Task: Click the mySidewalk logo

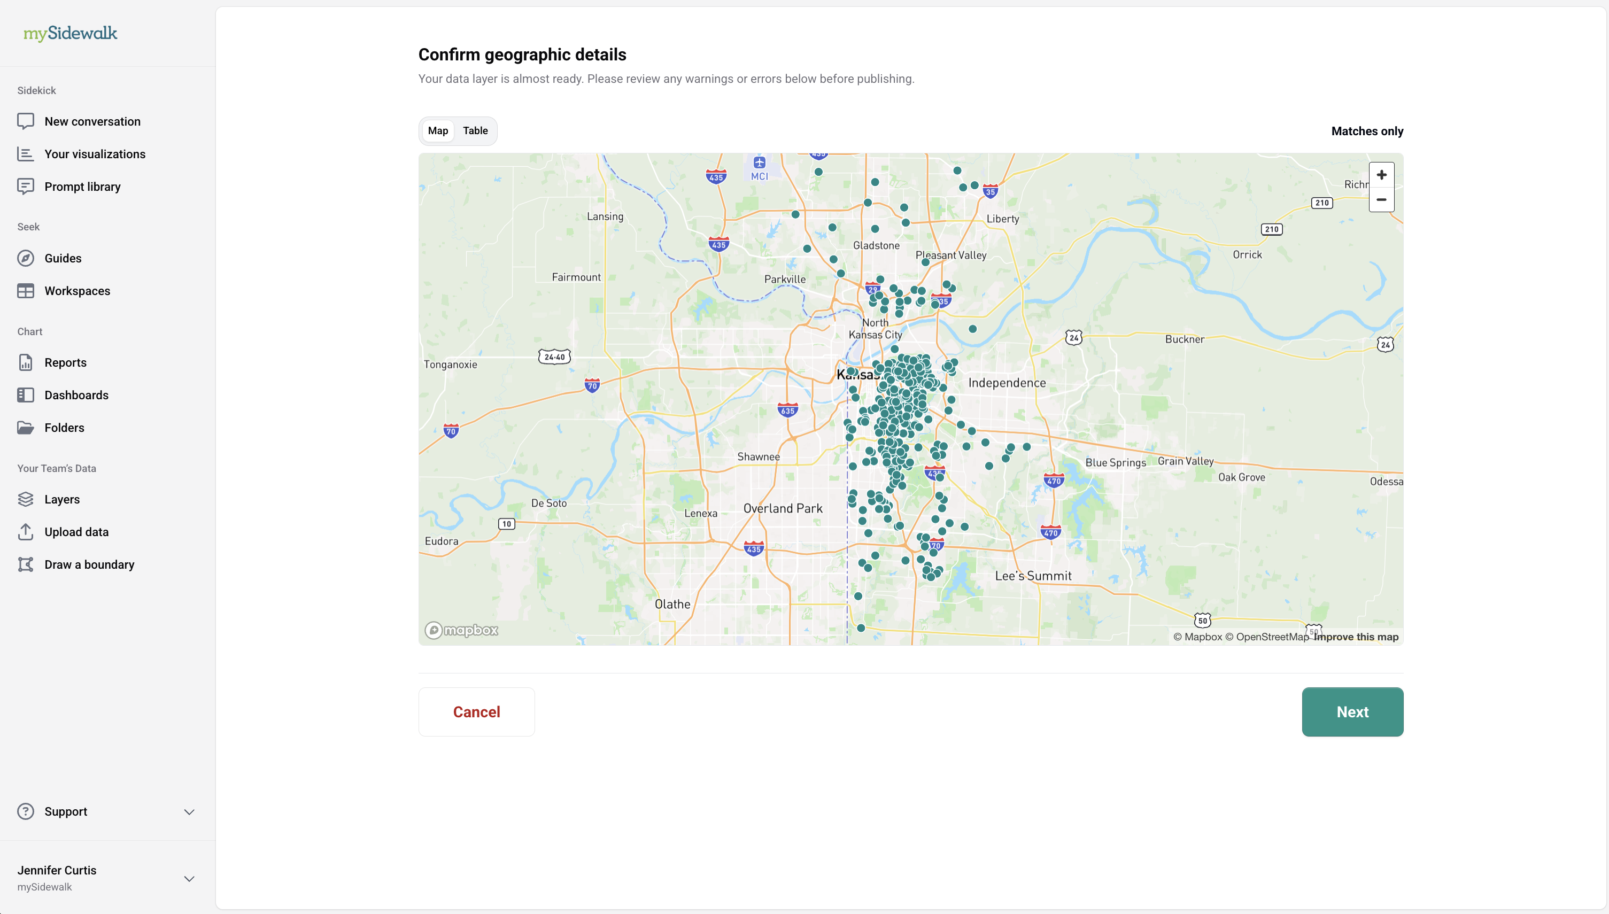Action: [71, 33]
